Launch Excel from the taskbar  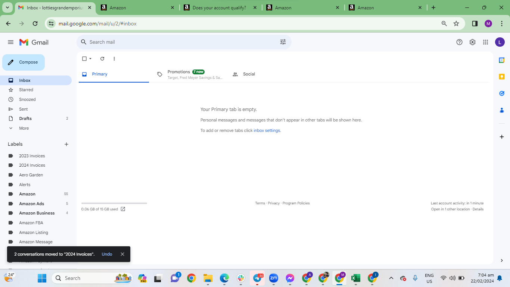[x=356, y=278]
